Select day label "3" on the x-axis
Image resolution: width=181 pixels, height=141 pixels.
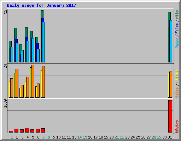(22, 137)
